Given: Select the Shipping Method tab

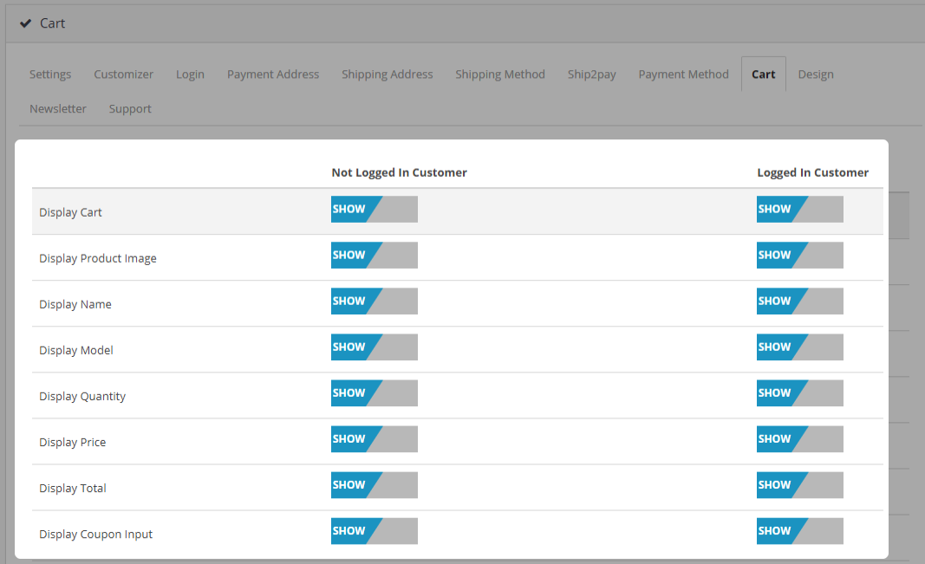Looking at the screenshot, I should pyautogui.click(x=500, y=75).
